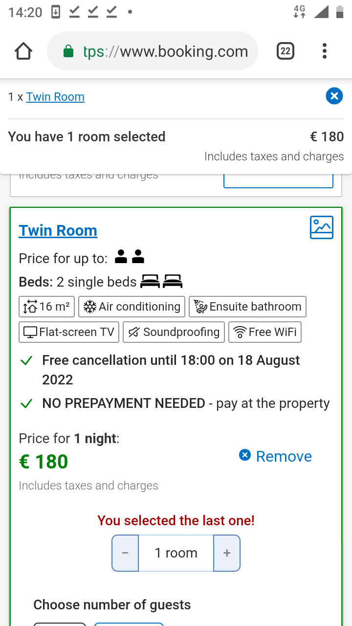This screenshot has width=352, height=626.
Task: Increase room count with plus button
Action: click(227, 553)
